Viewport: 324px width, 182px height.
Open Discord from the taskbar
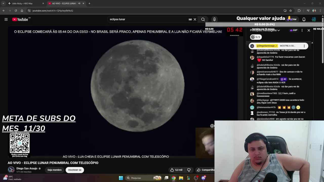click(203, 178)
